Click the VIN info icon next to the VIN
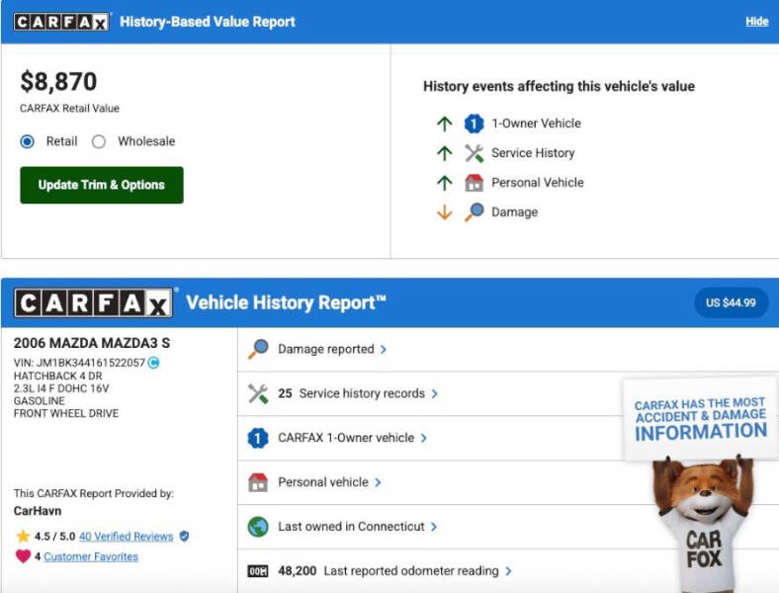Image resolution: width=779 pixels, height=593 pixels. pyautogui.click(x=153, y=363)
